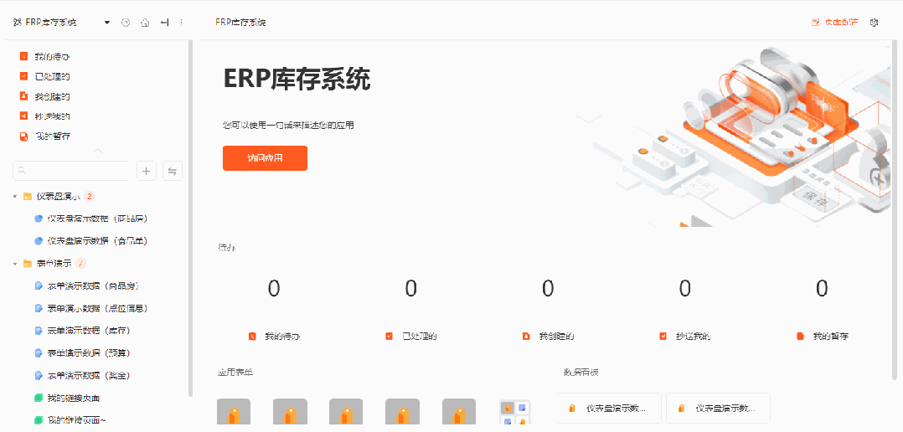Click the 数据看板 section heading
This screenshot has height=432, width=903.
click(x=581, y=373)
